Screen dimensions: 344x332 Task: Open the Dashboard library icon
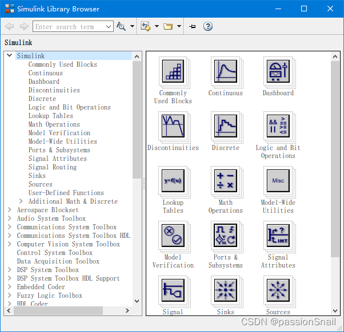coord(278,71)
